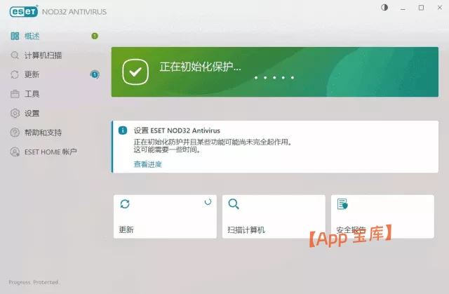This screenshot has height=294, width=449.
Task: Click the blue info icon in the notification
Action: pos(123,131)
